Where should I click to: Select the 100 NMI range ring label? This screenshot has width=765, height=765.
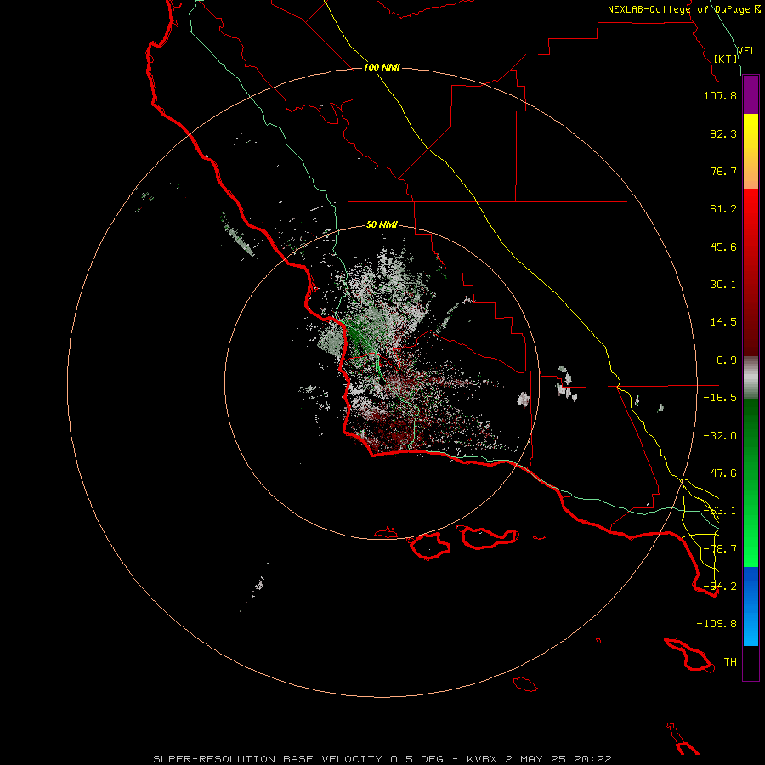(382, 67)
